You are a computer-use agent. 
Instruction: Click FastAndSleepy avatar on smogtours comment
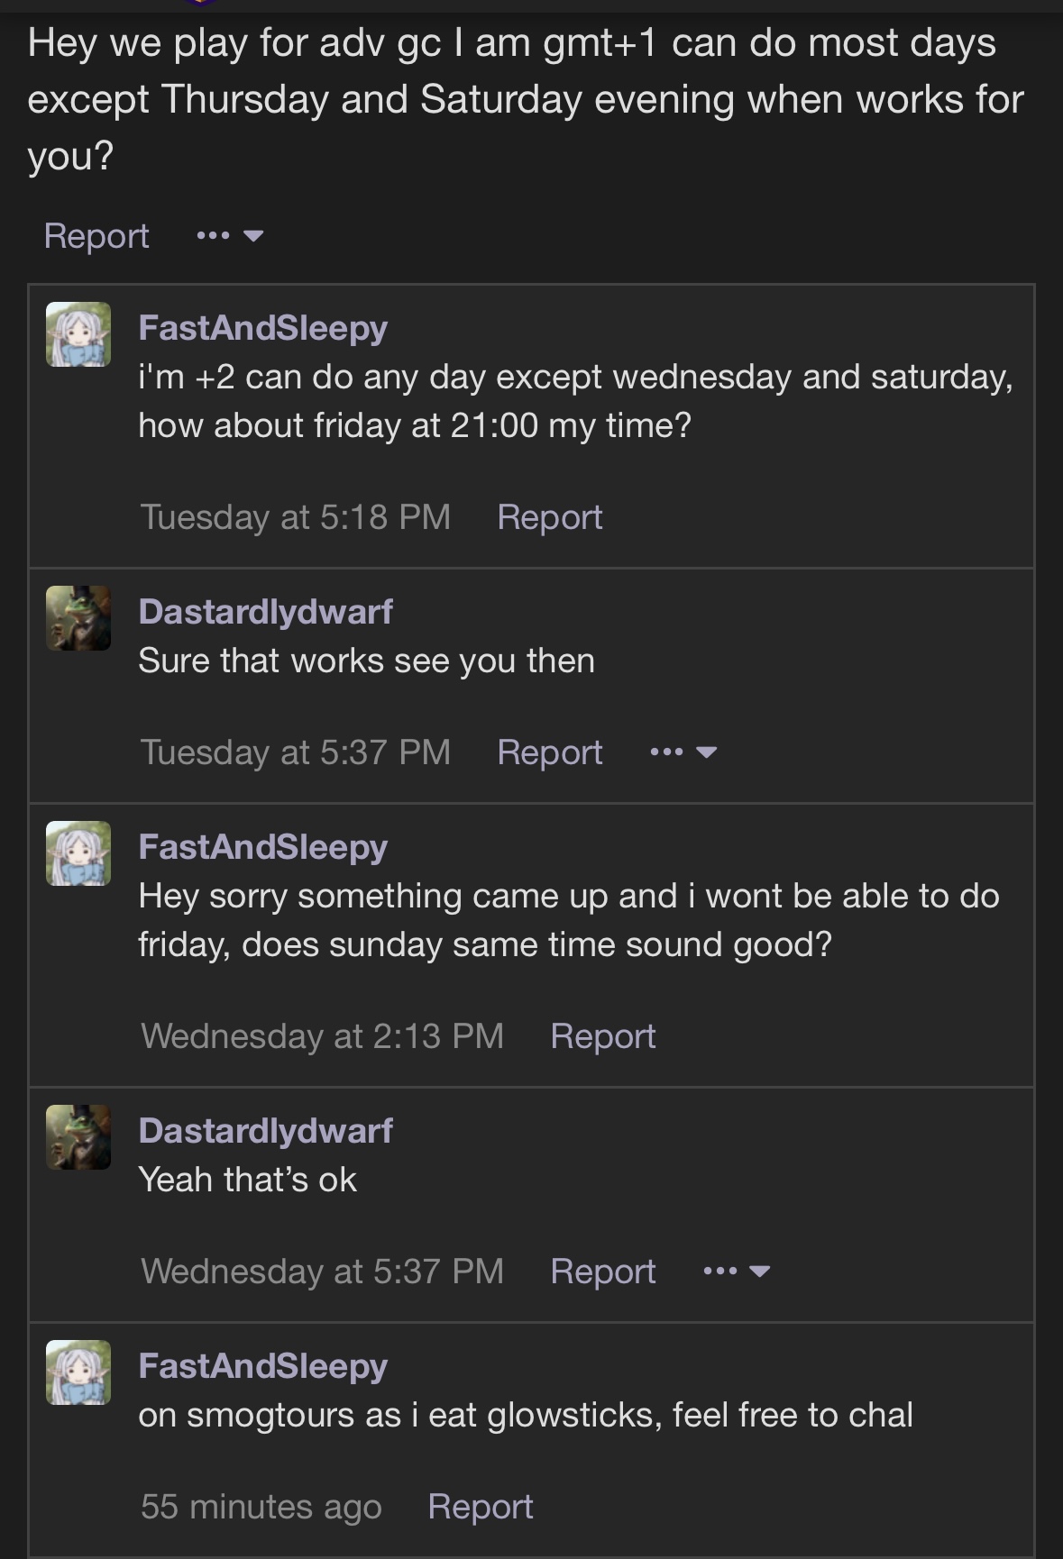tap(78, 1372)
